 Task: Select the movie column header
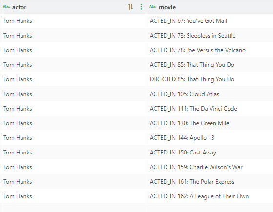210,7
